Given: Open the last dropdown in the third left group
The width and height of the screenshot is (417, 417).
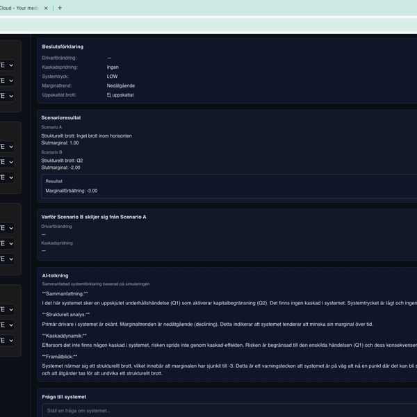Looking at the screenshot, I should (x=6, y=259).
